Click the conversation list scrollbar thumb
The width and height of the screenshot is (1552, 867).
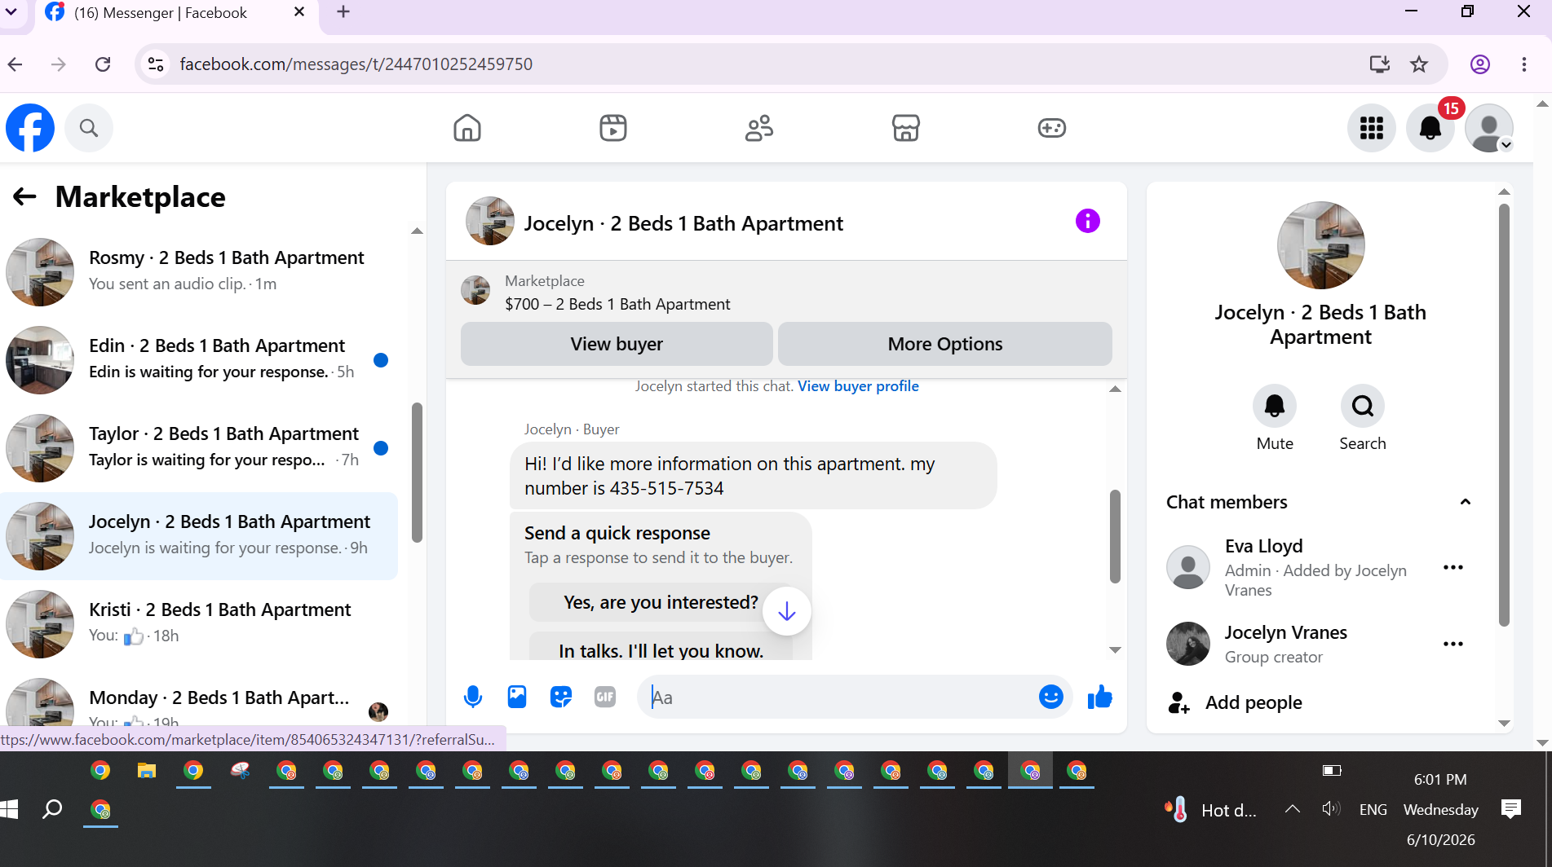418,473
